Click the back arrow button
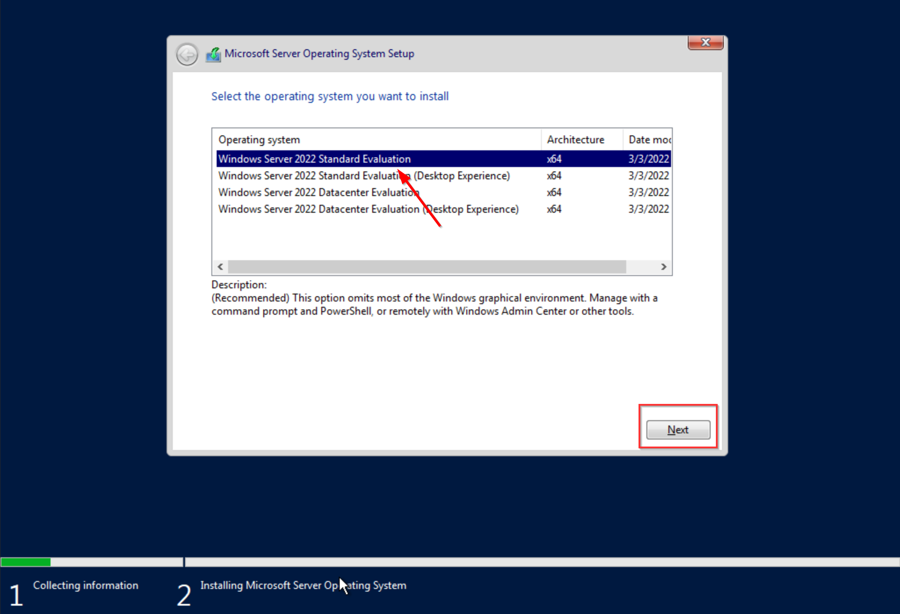 point(187,54)
